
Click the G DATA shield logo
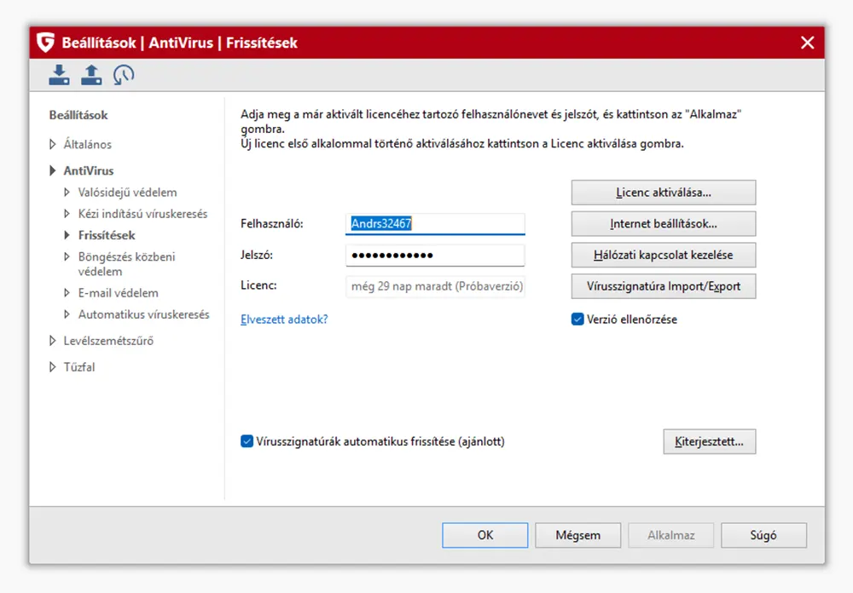point(46,43)
